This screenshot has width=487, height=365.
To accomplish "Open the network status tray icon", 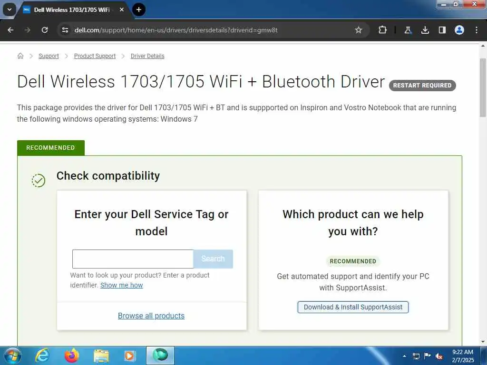I will (416, 356).
